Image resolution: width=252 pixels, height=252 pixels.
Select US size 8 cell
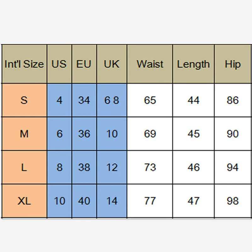[59, 167]
